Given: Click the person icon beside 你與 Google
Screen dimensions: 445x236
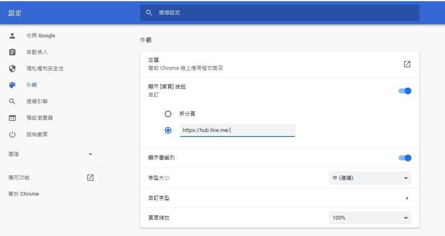Looking at the screenshot, I should tap(12, 36).
